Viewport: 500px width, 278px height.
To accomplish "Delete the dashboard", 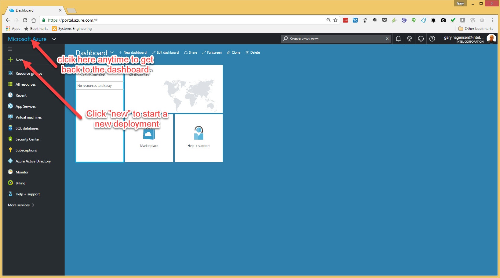I will pyautogui.click(x=253, y=52).
